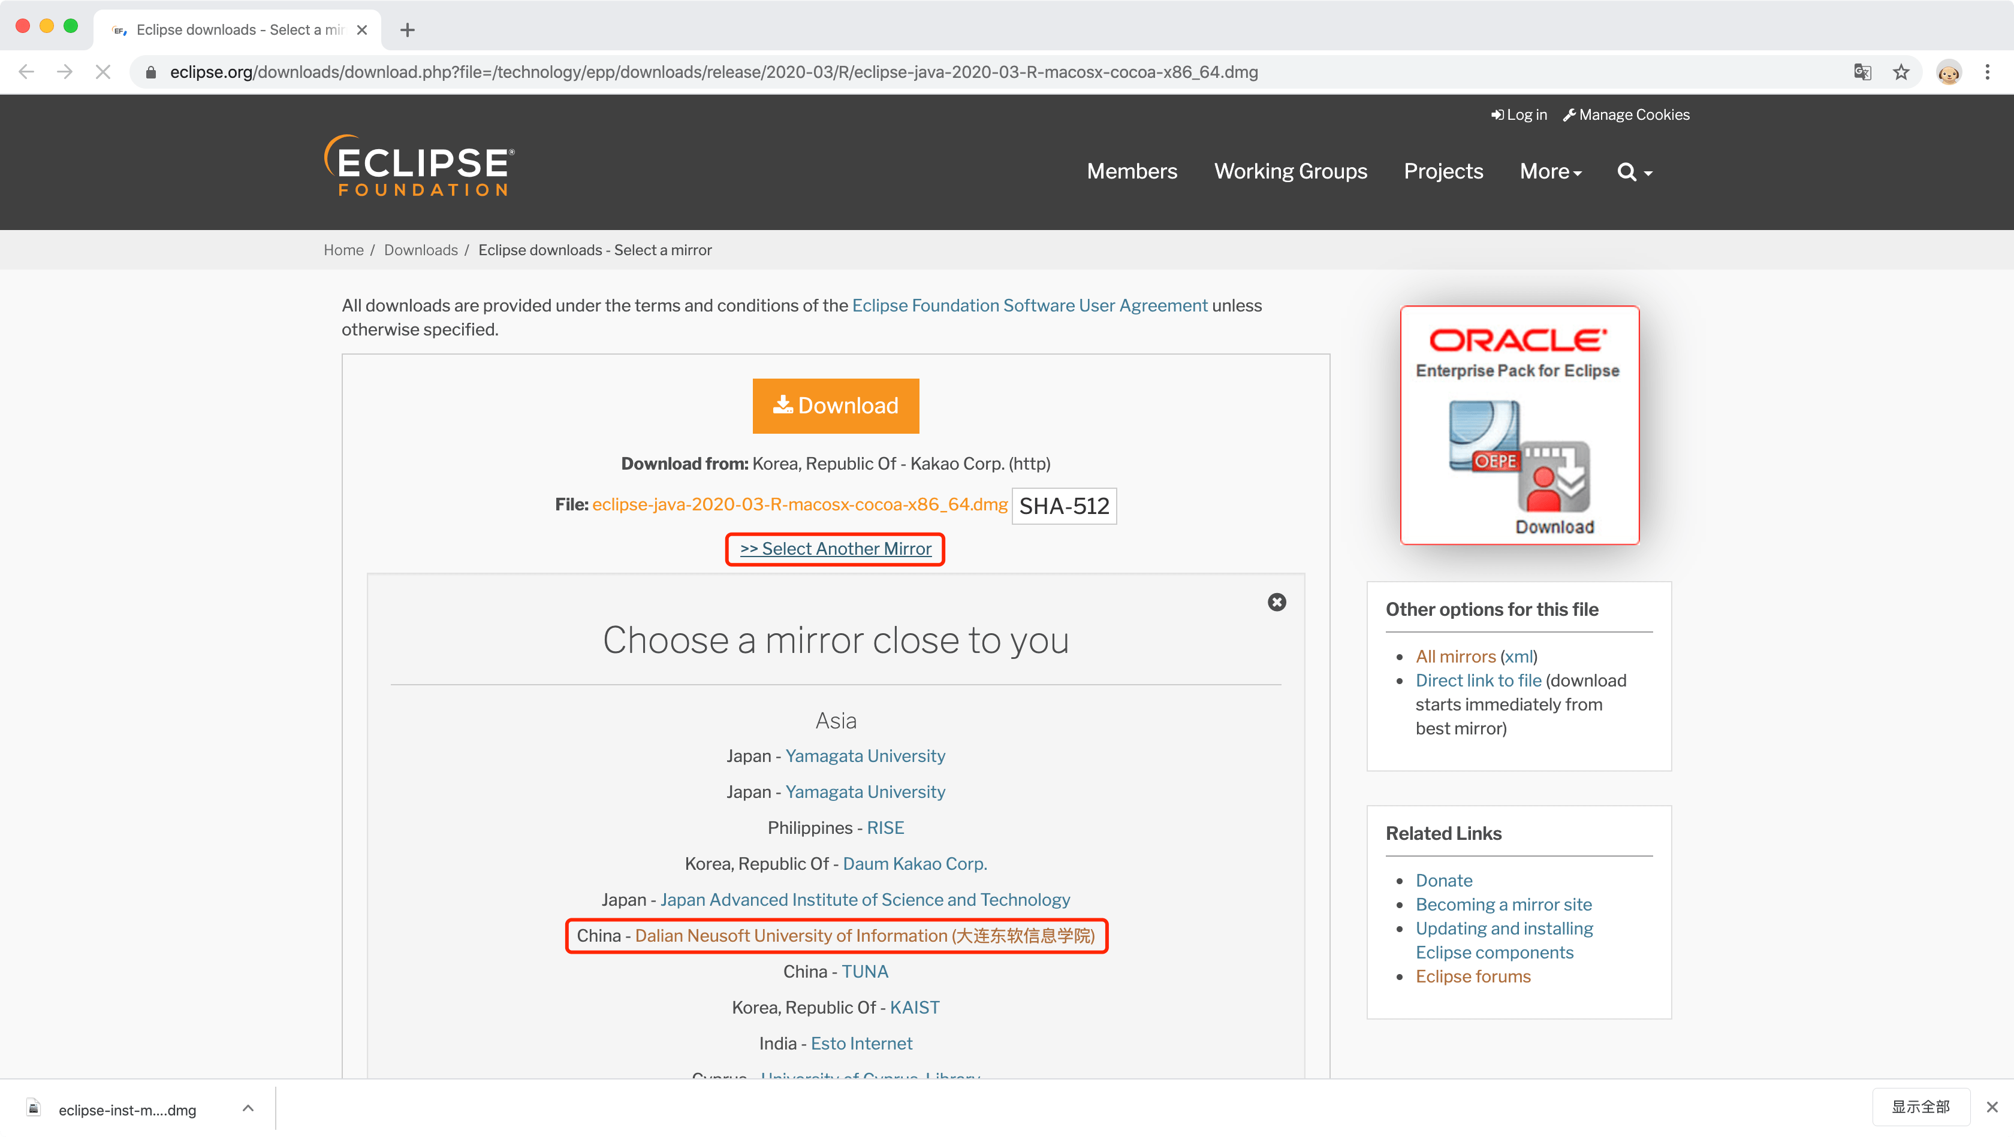
Task: Close the downloads bar
Action: pos(1992,1107)
